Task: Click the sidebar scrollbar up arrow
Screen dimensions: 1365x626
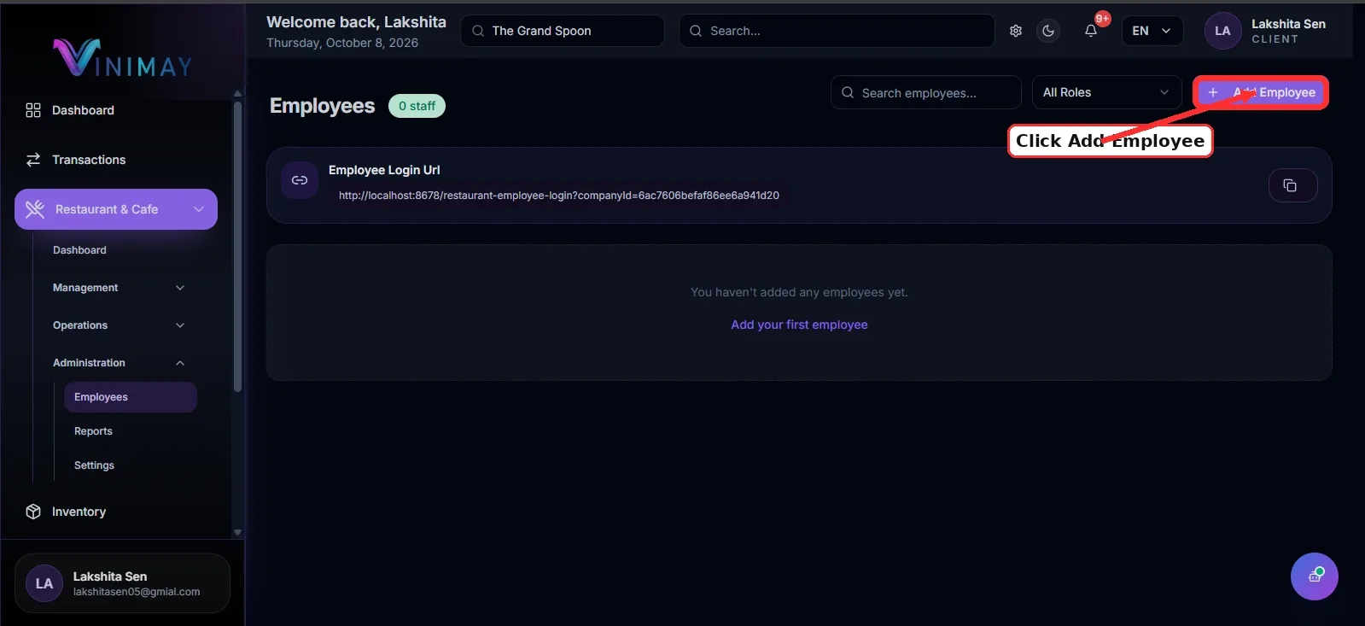Action: pos(237,94)
